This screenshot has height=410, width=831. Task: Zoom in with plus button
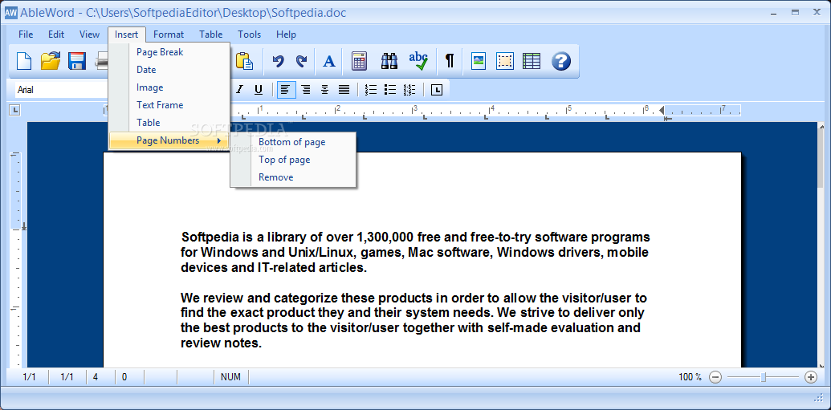[811, 377]
